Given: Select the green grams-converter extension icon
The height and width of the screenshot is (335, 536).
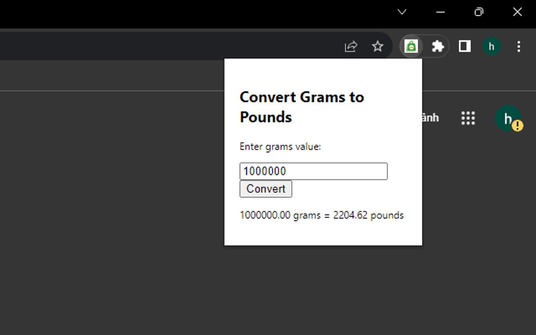Looking at the screenshot, I should (411, 46).
